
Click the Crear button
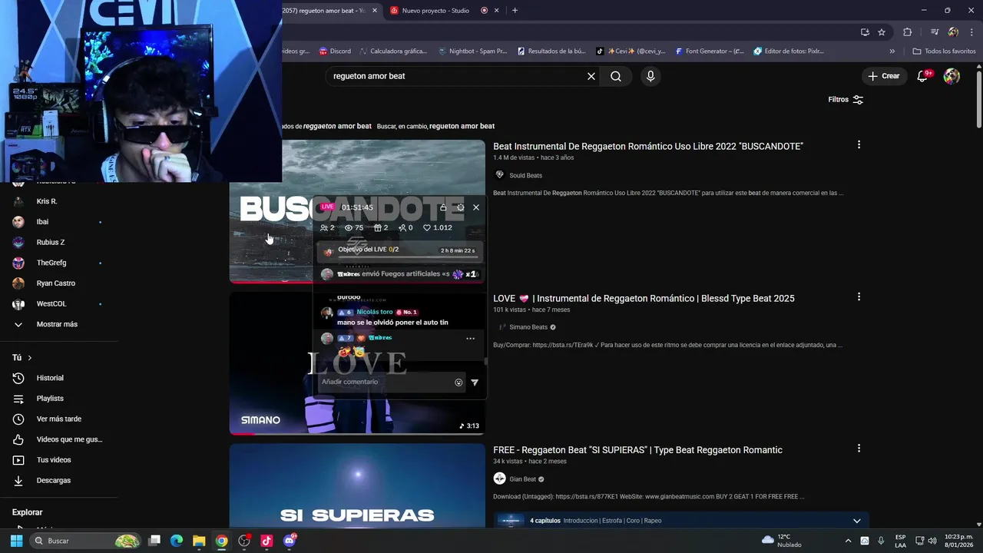[x=884, y=76]
